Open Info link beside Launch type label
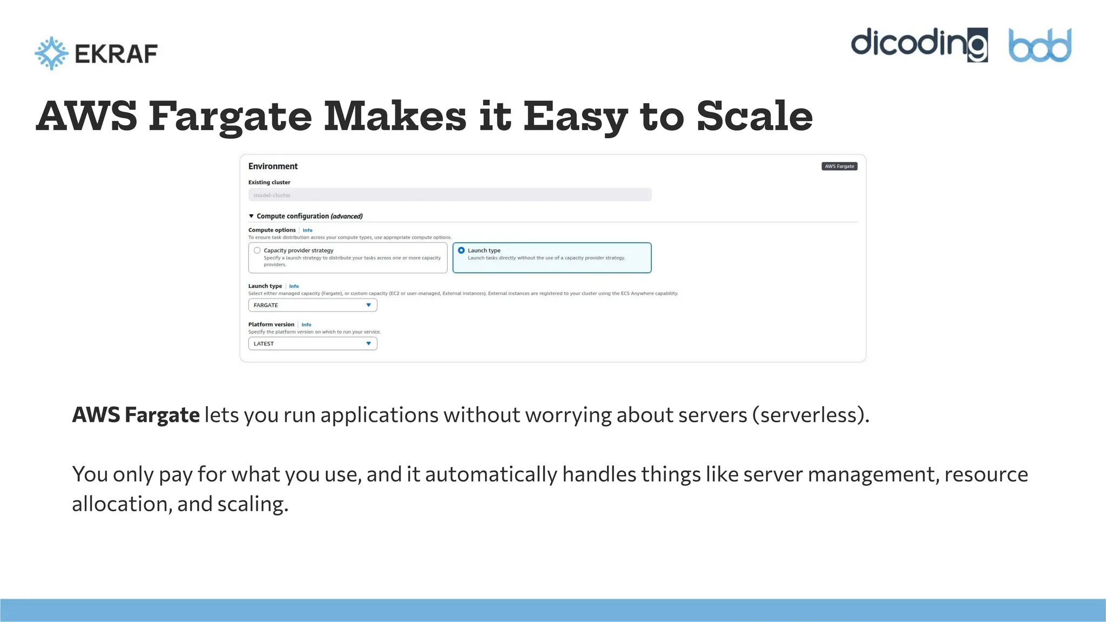Viewport: 1106px width, 622px height. click(294, 286)
